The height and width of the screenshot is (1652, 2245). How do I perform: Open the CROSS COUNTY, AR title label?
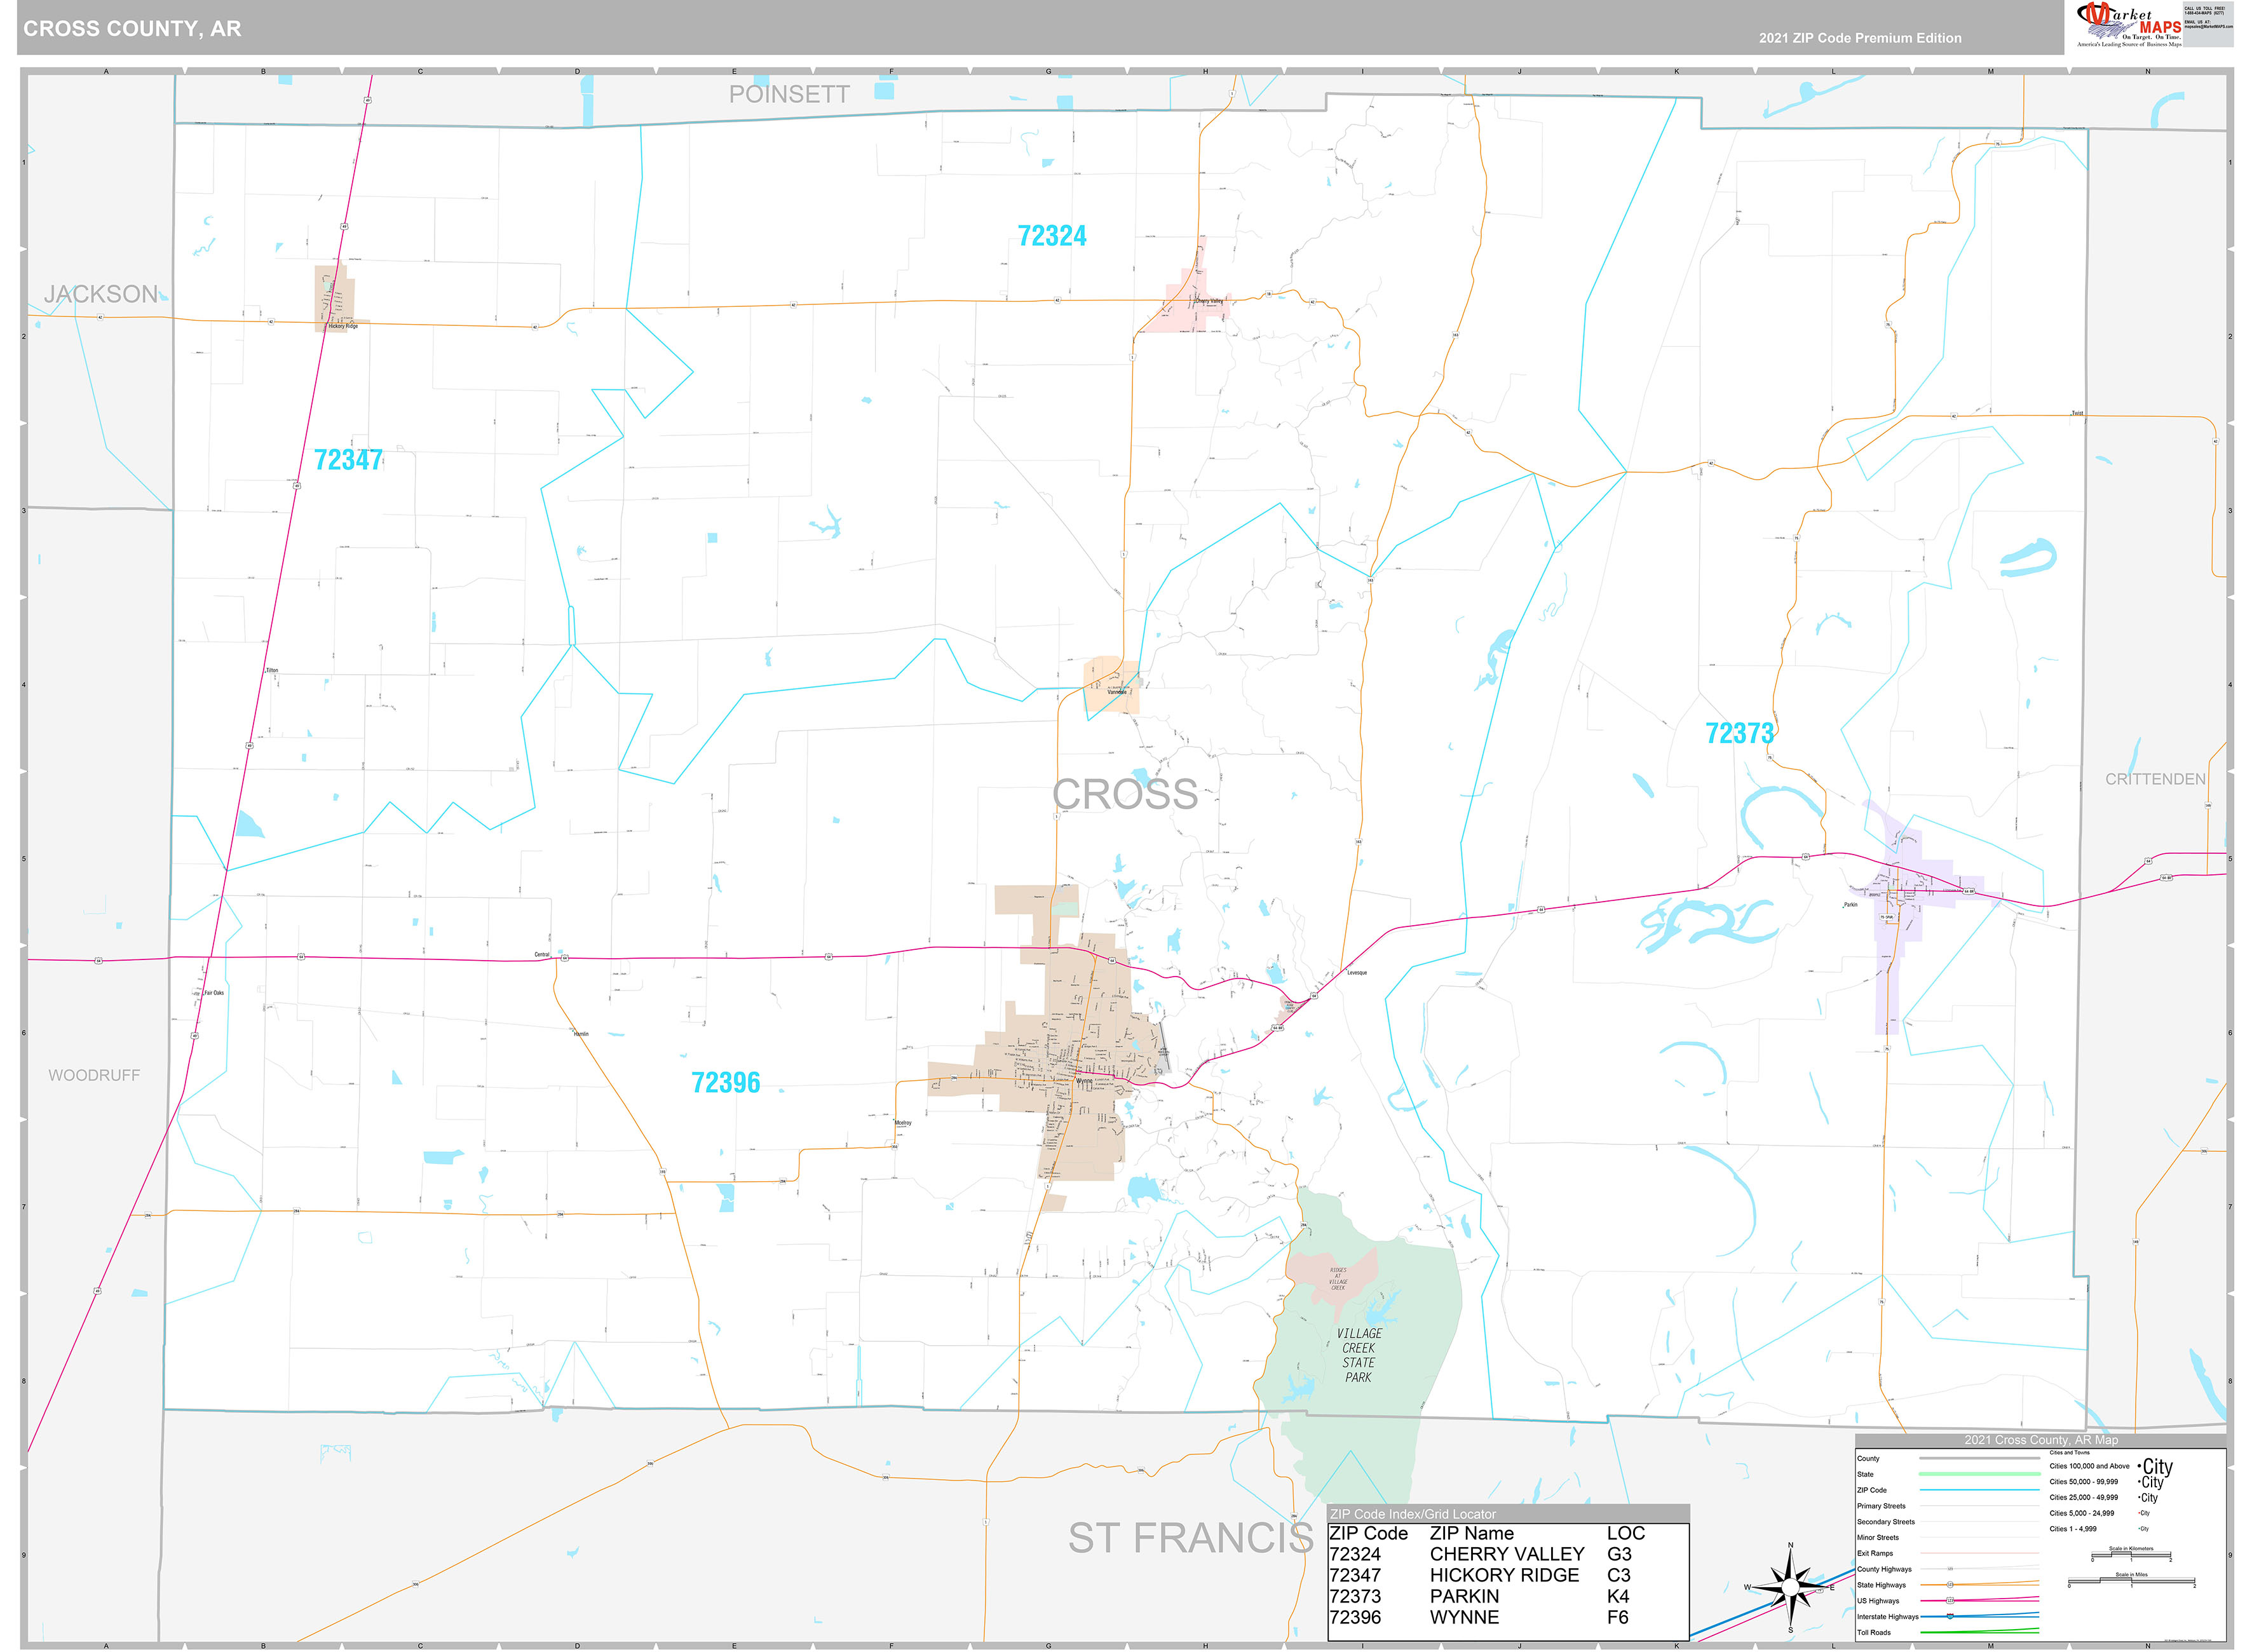tap(135, 29)
